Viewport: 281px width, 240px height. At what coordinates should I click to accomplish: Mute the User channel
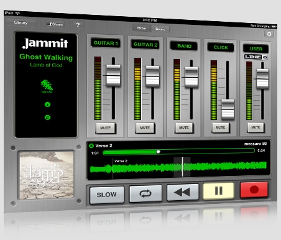256,127
